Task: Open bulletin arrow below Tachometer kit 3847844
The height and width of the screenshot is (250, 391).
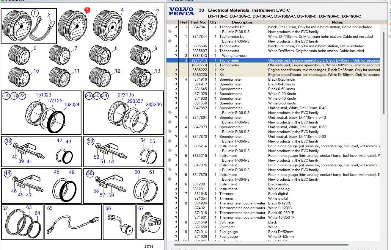Action: pyautogui.click(x=170, y=41)
